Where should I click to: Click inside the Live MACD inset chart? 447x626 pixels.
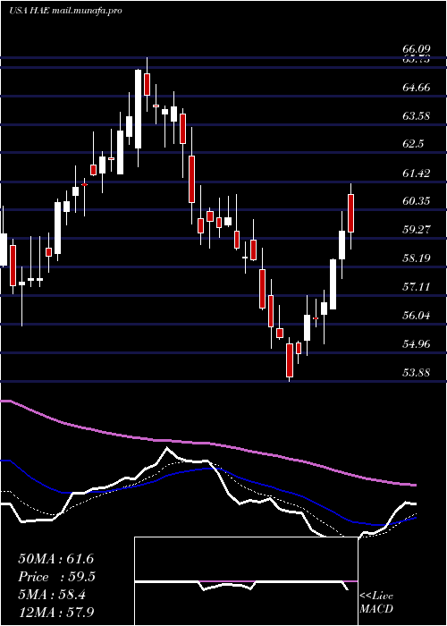coord(246,581)
